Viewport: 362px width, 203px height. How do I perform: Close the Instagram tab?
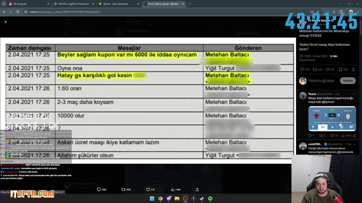tap(48, 4)
